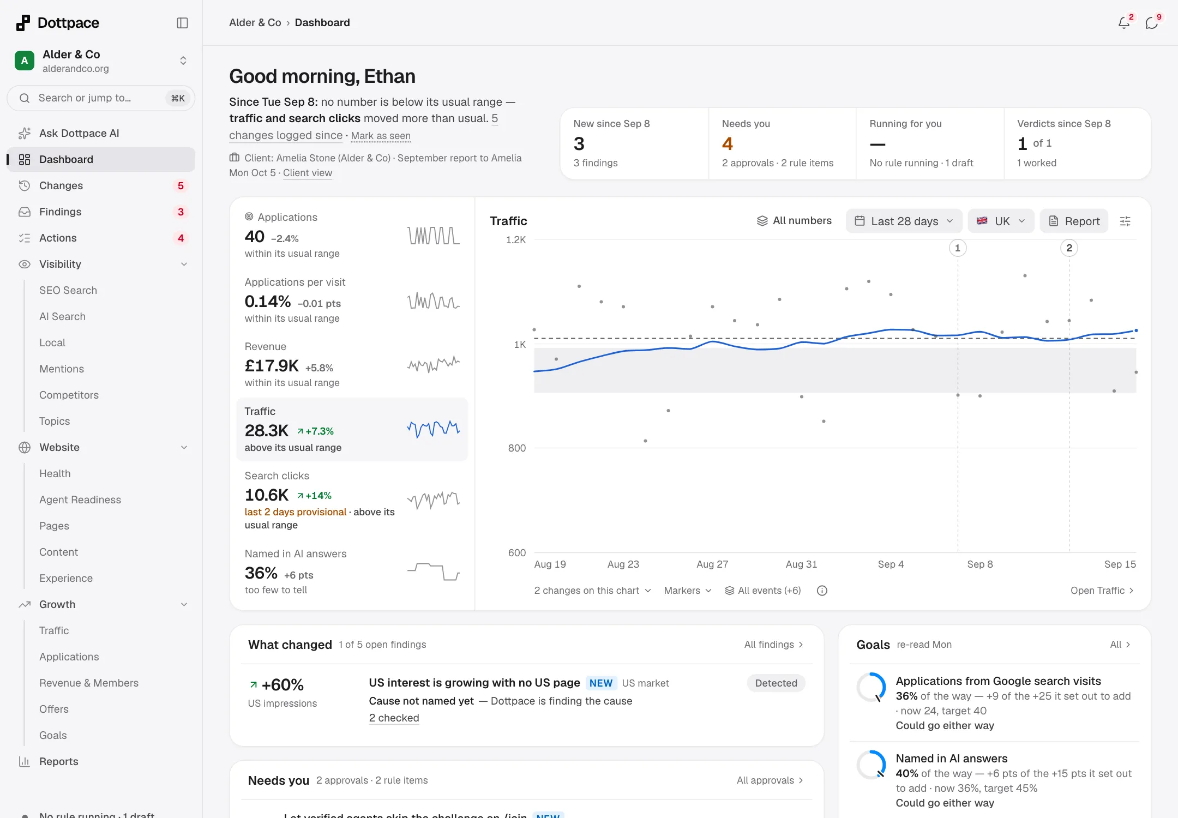Open the Markers dropdown
The width and height of the screenshot is (1178, 818).
click(x=688, y=591)
